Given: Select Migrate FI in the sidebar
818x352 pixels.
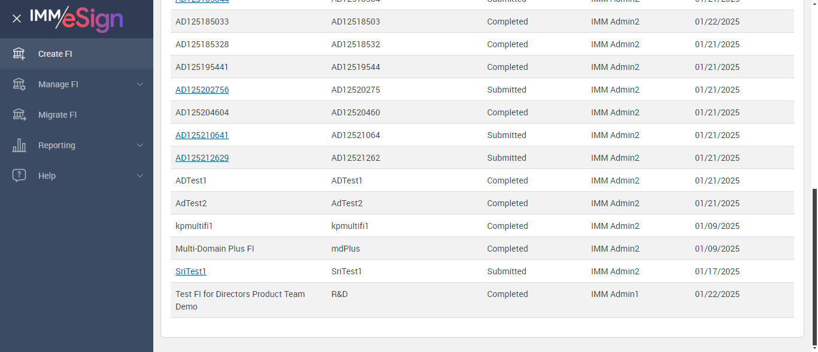Looking at the screenshot, I should click(57, 115).
